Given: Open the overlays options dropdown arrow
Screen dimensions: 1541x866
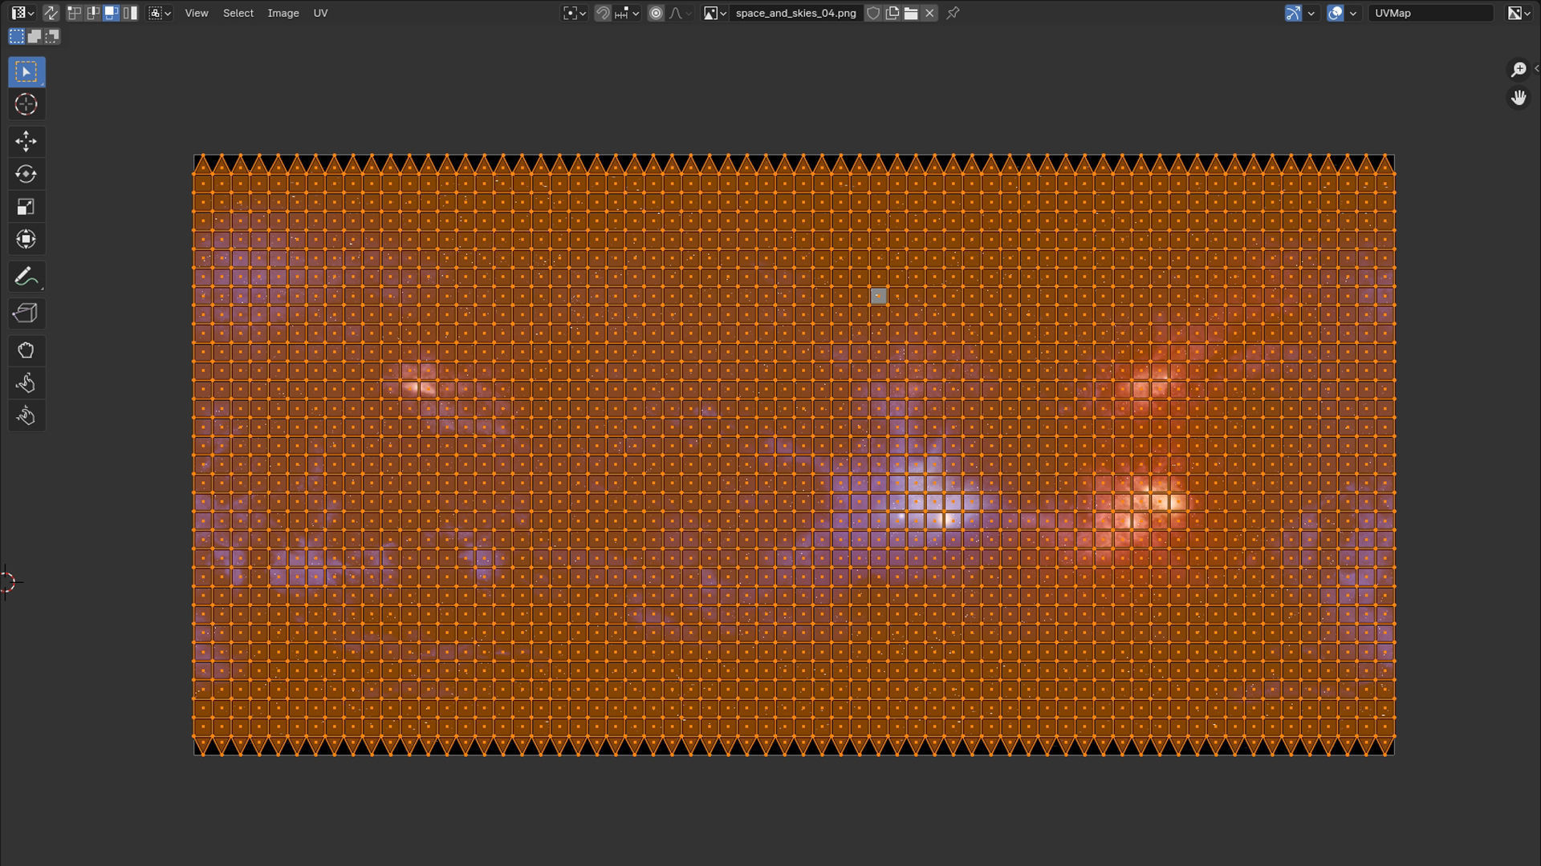Looking at the screenshot, I should click(x=1353, y=13).
